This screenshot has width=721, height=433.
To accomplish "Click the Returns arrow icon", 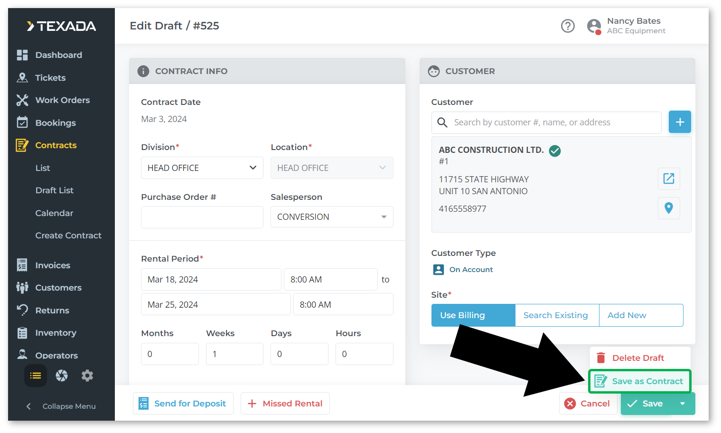I will (22, 310).
